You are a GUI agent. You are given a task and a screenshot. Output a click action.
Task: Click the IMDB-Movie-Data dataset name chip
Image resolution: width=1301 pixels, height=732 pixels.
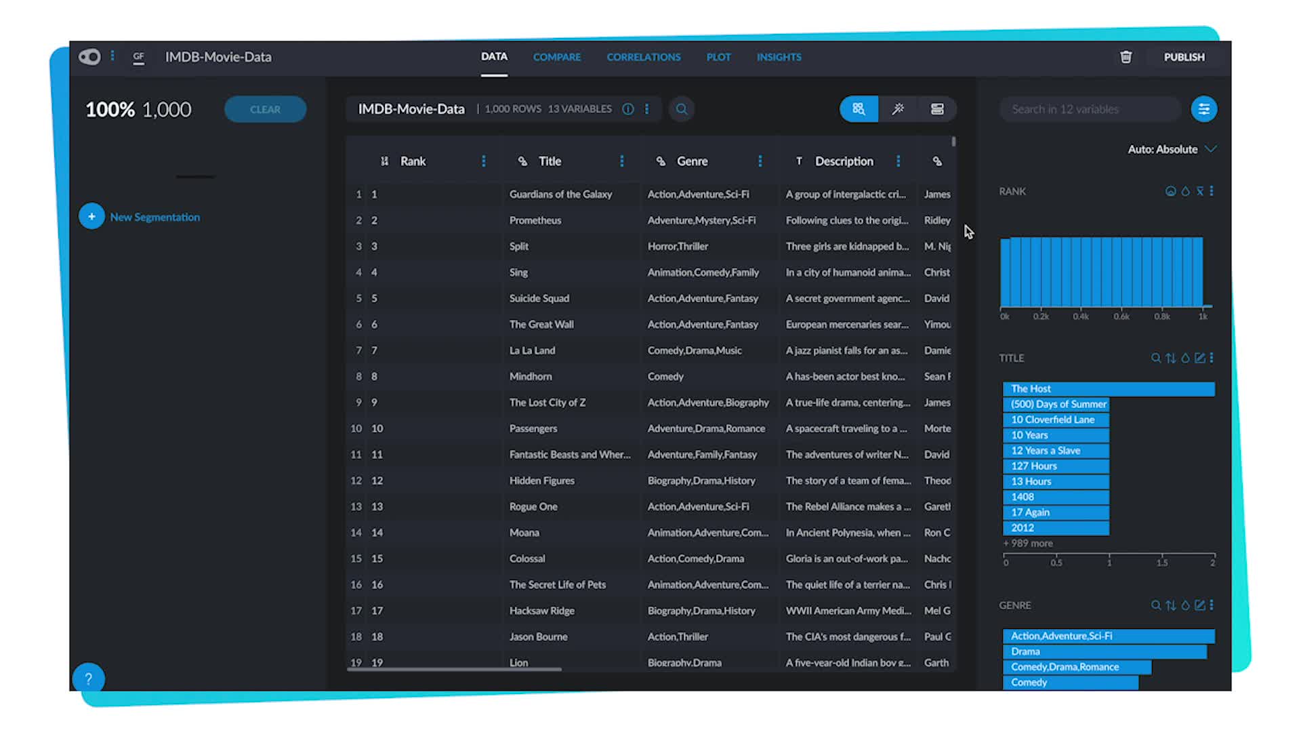[411, 109]
